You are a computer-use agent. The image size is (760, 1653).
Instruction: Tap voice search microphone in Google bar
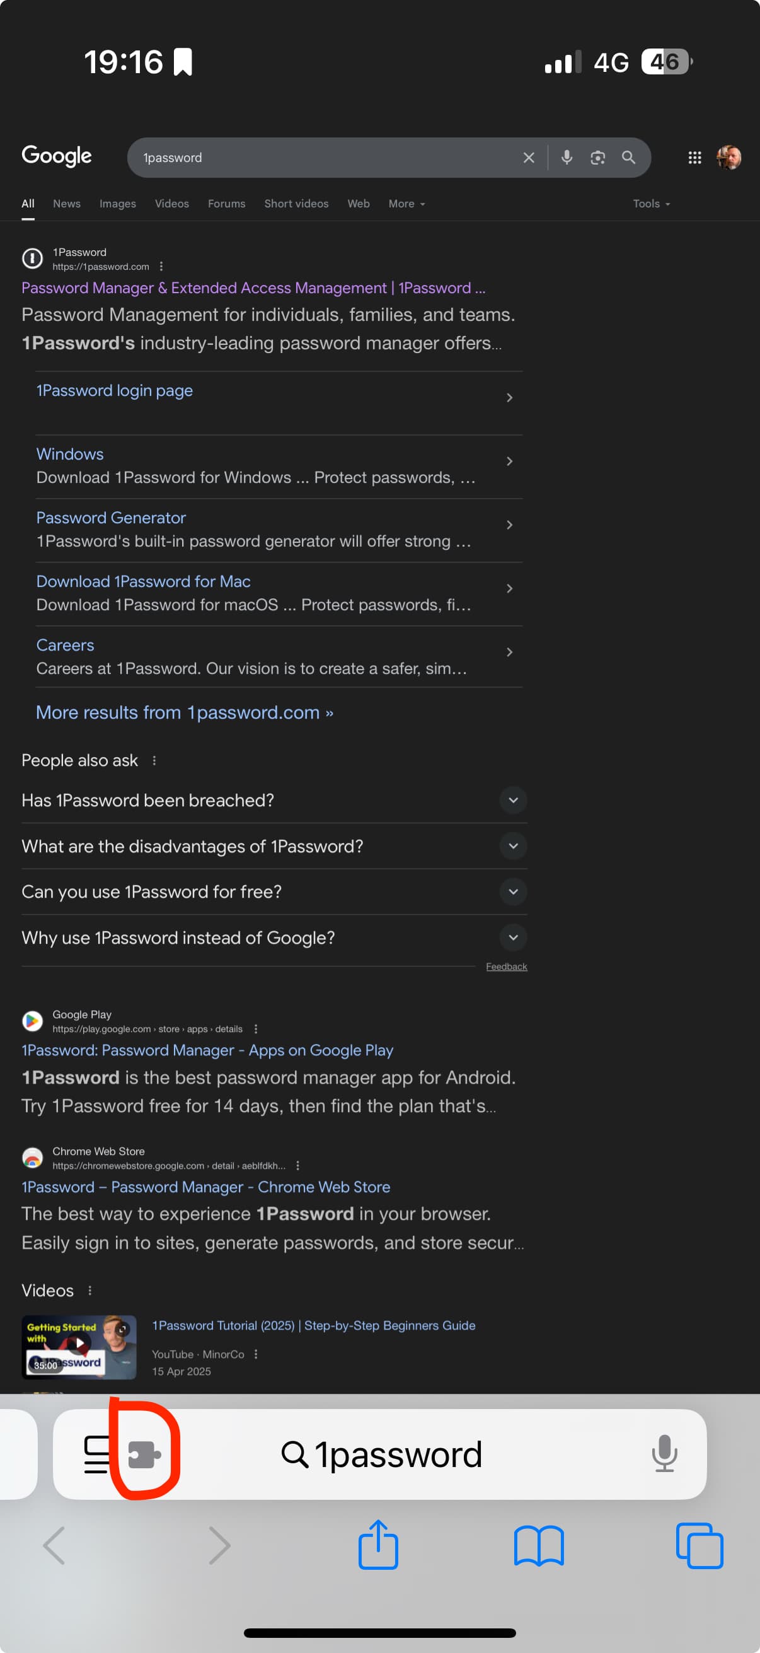click(567, 157)
